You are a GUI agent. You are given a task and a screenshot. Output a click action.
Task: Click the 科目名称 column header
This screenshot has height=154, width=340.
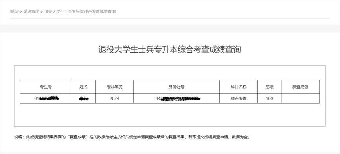click(x=239, y=87)
